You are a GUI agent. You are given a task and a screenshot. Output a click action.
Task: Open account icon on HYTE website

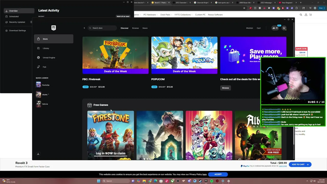(x=306, y=15)
